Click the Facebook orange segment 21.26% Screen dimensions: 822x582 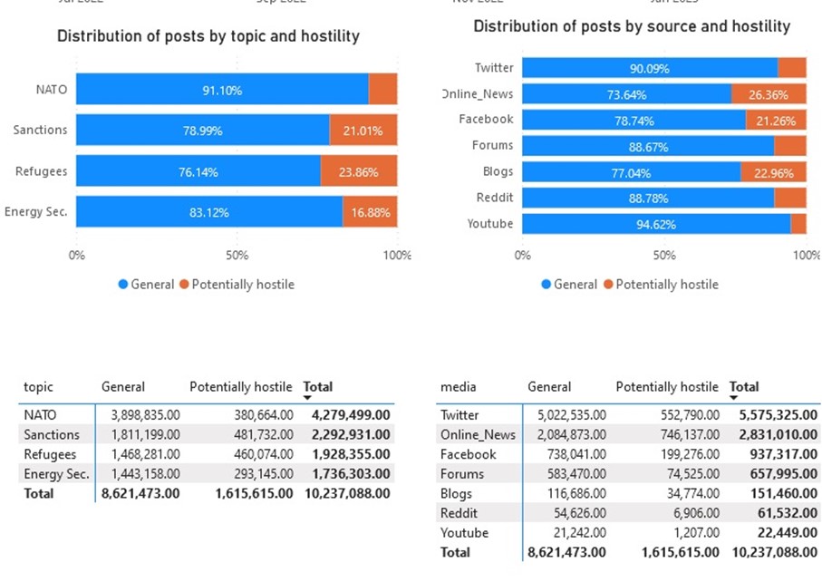(x=776, y=120)
